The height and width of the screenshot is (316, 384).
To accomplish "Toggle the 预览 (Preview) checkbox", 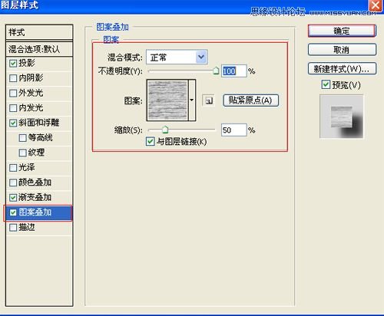I will coord(326,84).
